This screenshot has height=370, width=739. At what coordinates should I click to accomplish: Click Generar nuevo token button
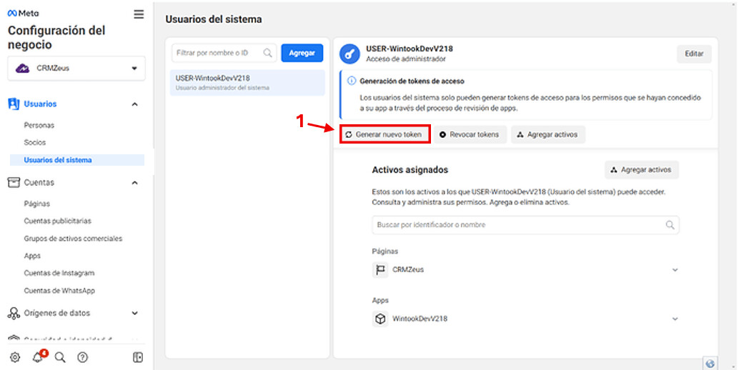click(385, 134)
